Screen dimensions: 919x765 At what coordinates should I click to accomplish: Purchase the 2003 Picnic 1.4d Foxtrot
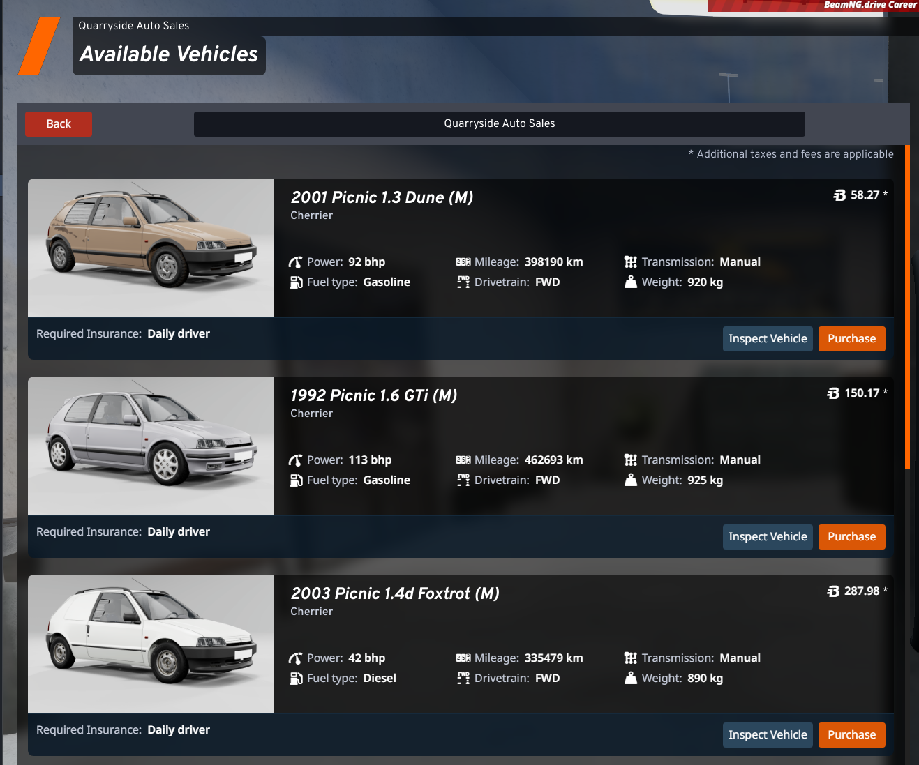(x=851, y=735)
